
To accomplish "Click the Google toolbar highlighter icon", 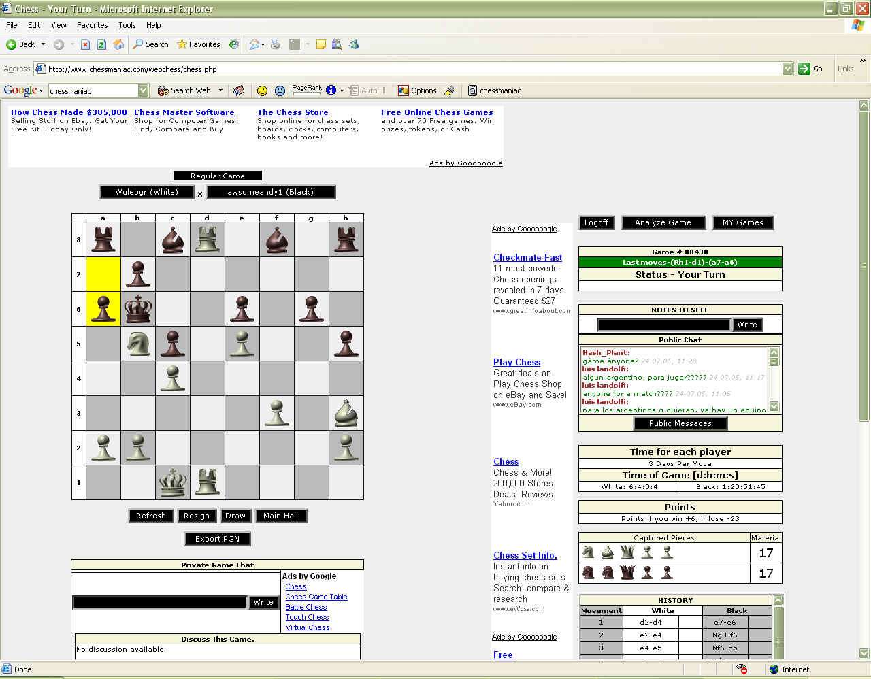I will click(x=449, y=90).
